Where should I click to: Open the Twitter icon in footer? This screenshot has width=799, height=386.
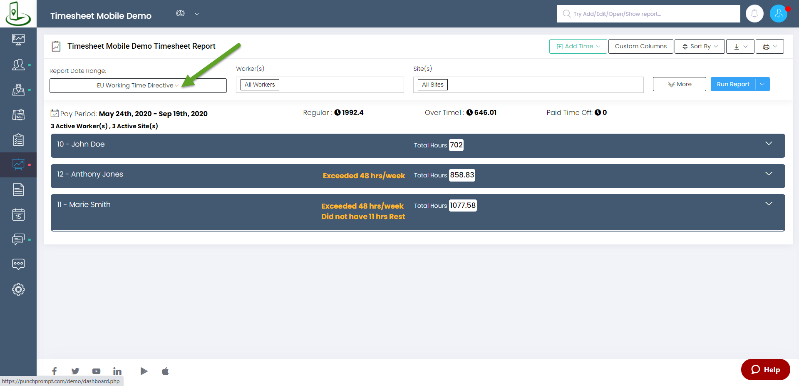[x=75, y=371]
